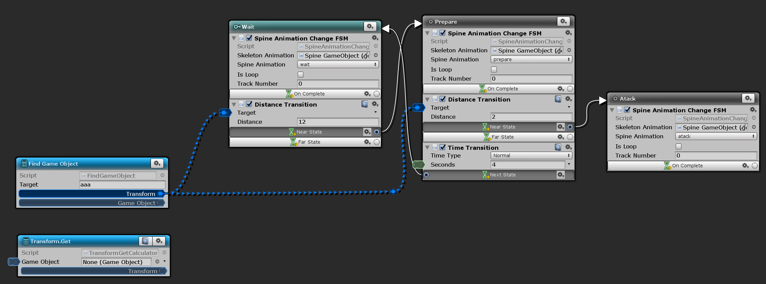Disable Time Transition behaviour checkbox in Prepare
This screenshot has width=766, height=284.
(443, 147)
